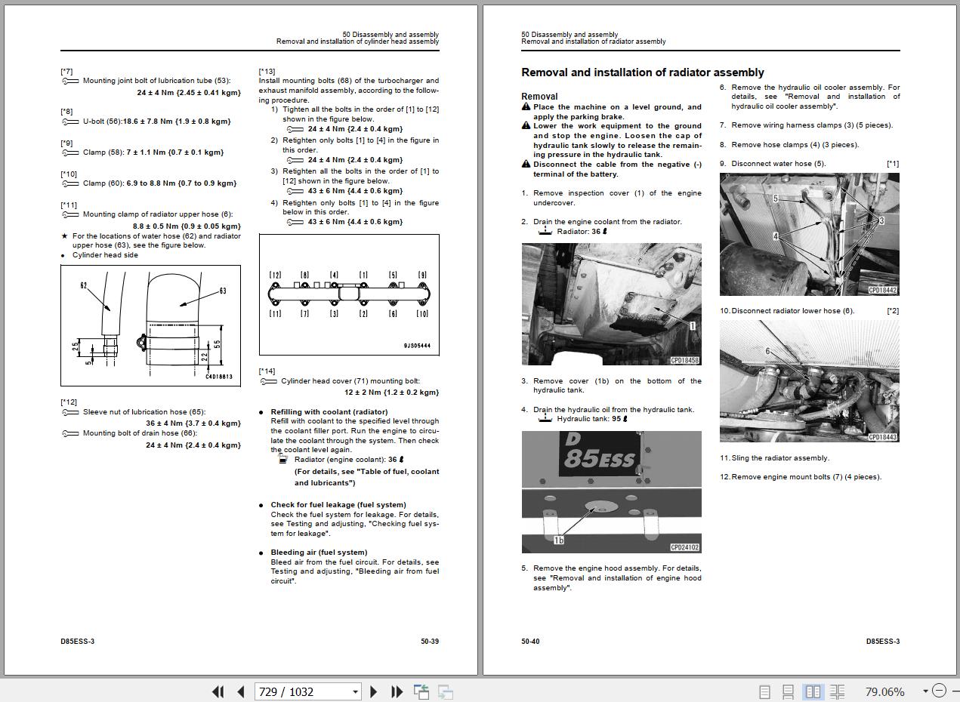Click the '[*14]' reference marker
Screen dimensions: 960x702
267,371
